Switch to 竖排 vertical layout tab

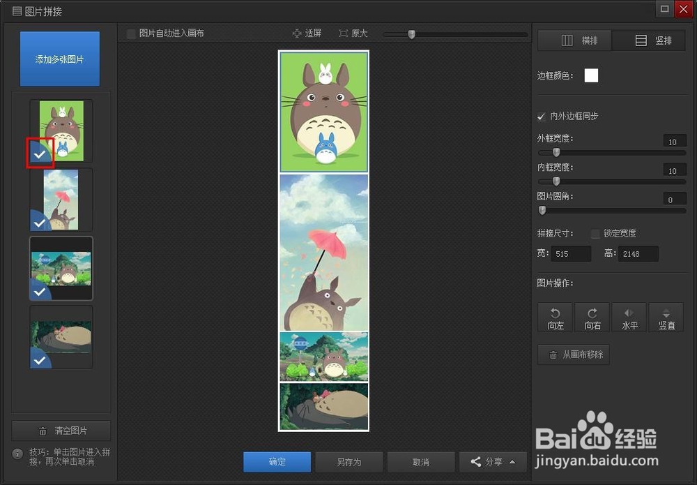648,40
